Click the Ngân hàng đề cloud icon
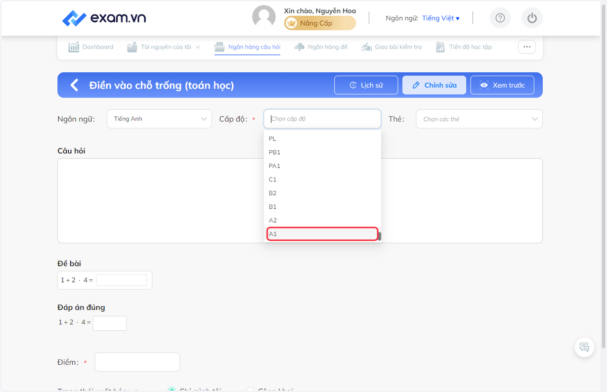 click(x=299, y=47)
